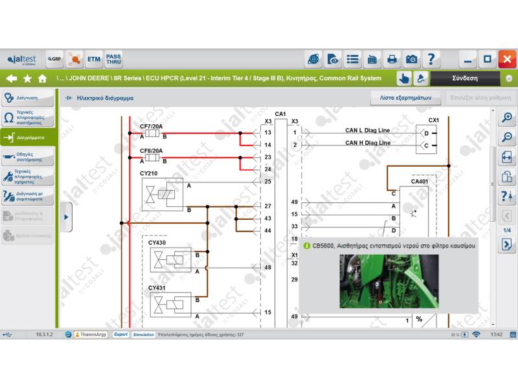This screenshot has height=388, width=518.
Task: Zoom in on the wiring diagram
Action: pos(506,118)
